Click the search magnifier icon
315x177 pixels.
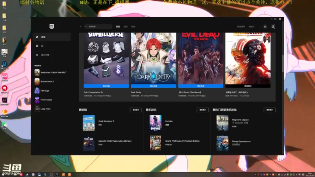tap(86, 26)
